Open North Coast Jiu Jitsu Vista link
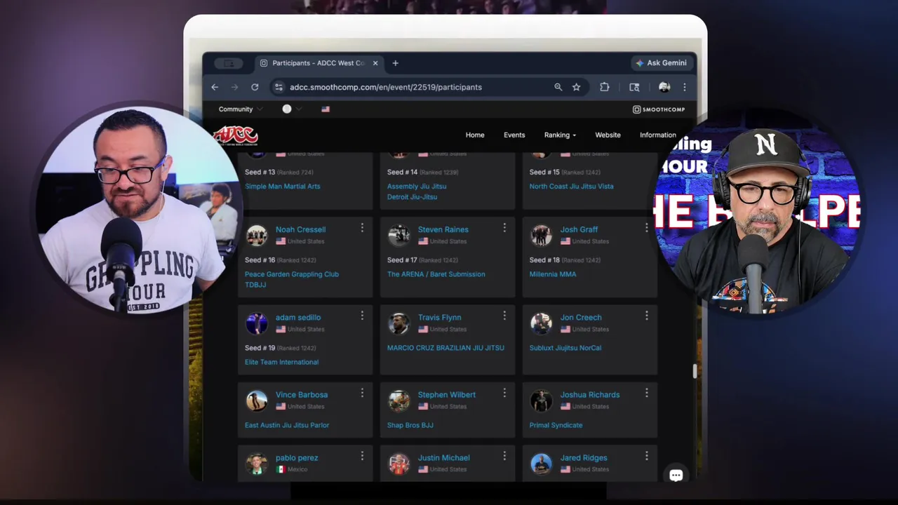898x505 pixels. (571, 187)
